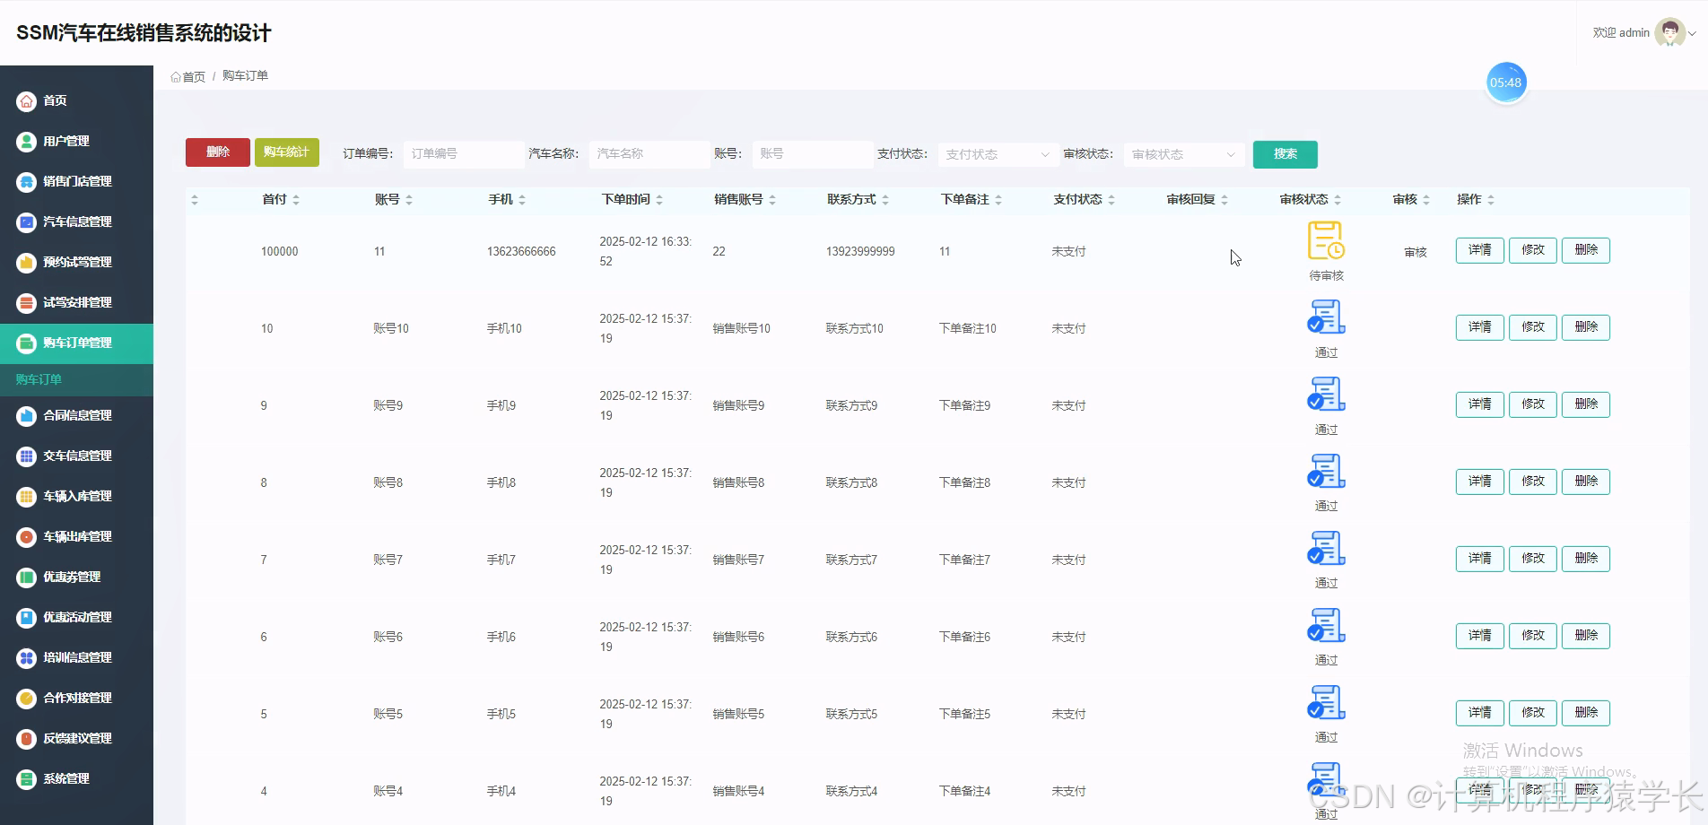Open the 合作对接管理 menu item

76,699
